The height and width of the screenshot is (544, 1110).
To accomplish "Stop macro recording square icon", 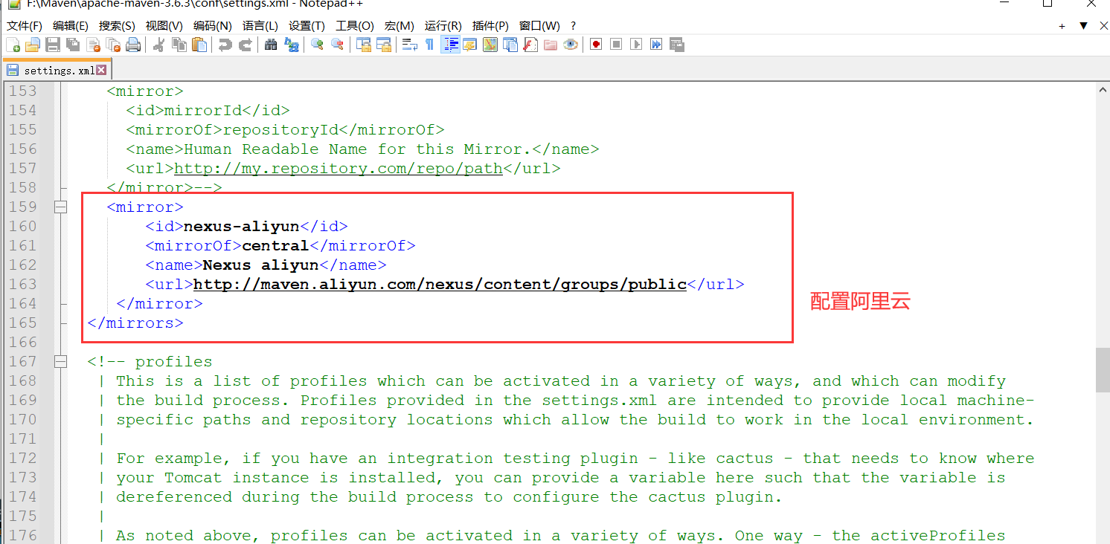I will tap(616, 45).
